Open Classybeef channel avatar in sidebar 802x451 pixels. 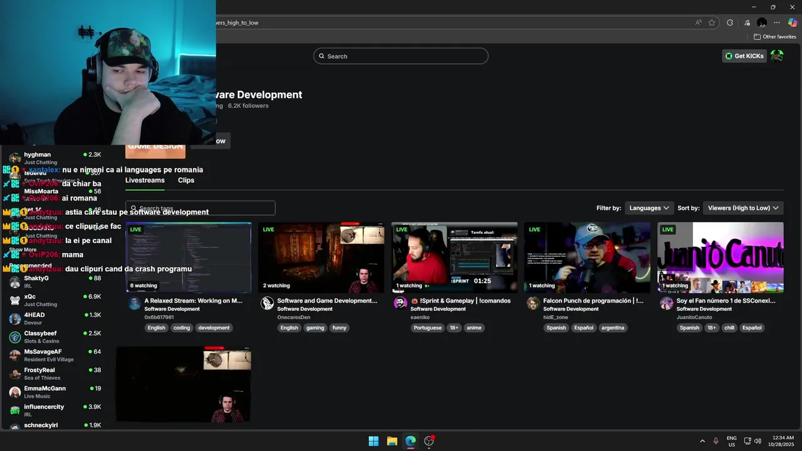click(15, 337)
